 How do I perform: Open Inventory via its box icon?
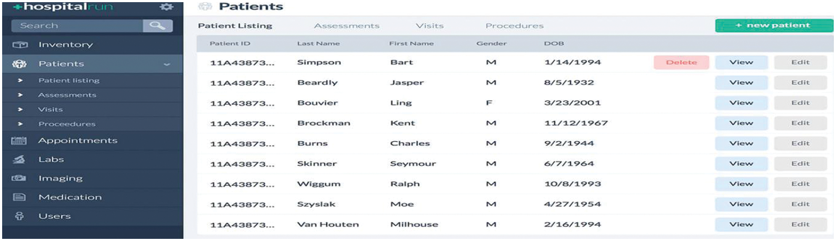pos(20,45)
